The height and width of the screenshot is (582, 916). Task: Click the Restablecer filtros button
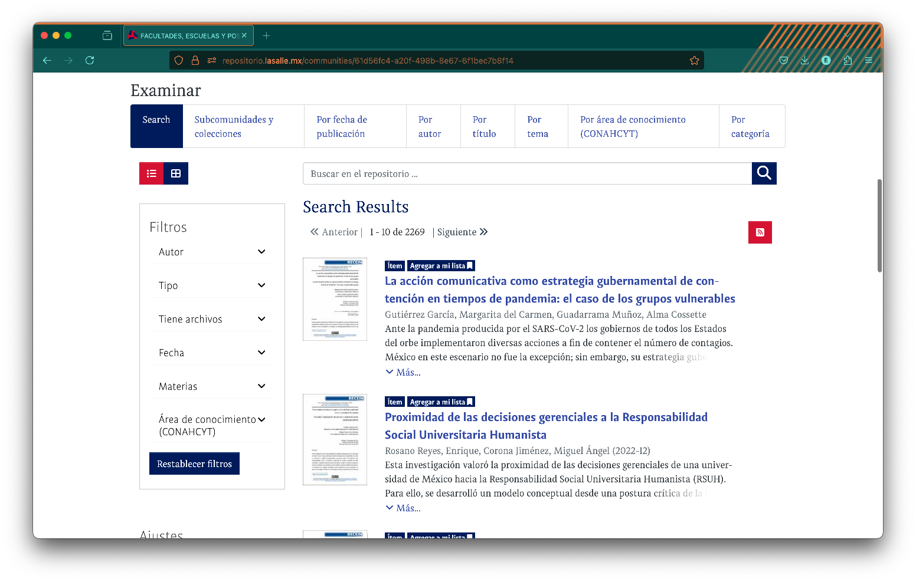(194, 463)
